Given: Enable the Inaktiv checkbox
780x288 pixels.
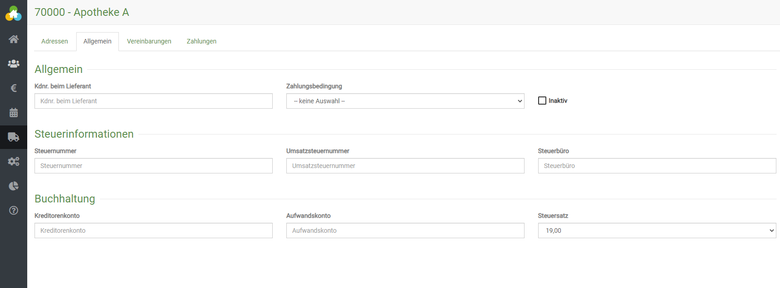Looking at the screenshot, I should [542, 101].
